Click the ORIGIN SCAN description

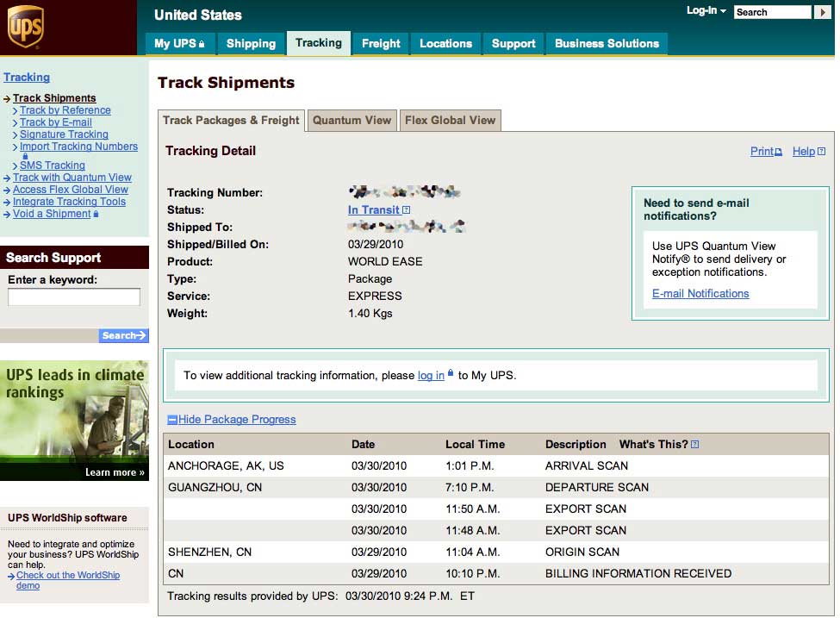click(582, 552)
